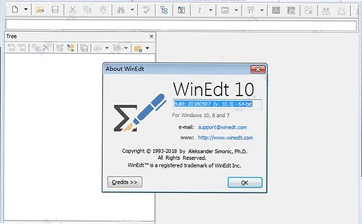This screenshot has height=224, width=362.
Task: Click the first dark preview image icon
Action: click(276, 10)
